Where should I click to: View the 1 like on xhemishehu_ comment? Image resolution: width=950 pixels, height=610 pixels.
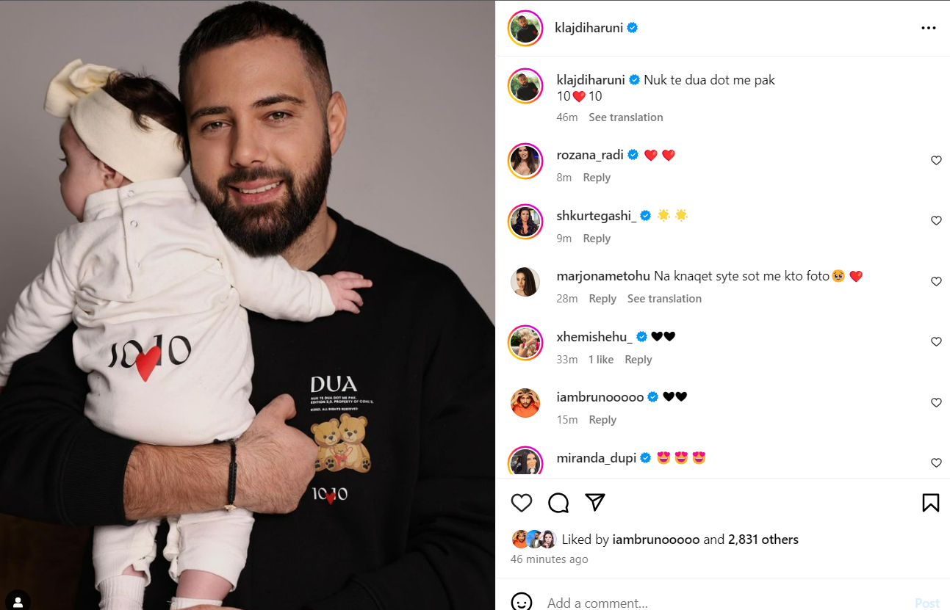tap(601, 360)
